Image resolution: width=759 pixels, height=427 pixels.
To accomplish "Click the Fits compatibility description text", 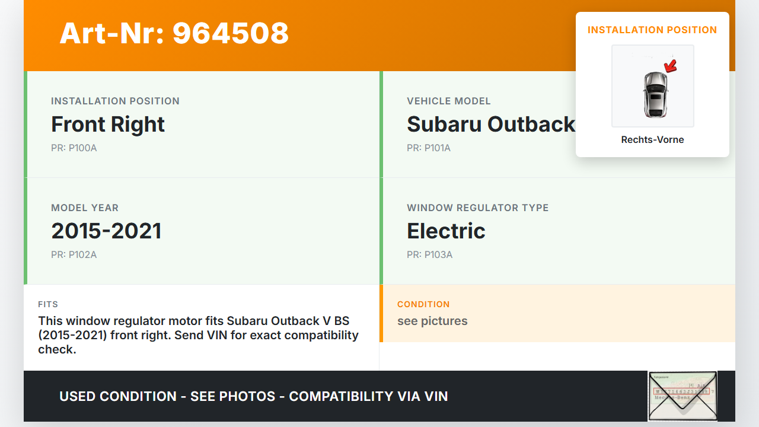I will click(198, 335).
